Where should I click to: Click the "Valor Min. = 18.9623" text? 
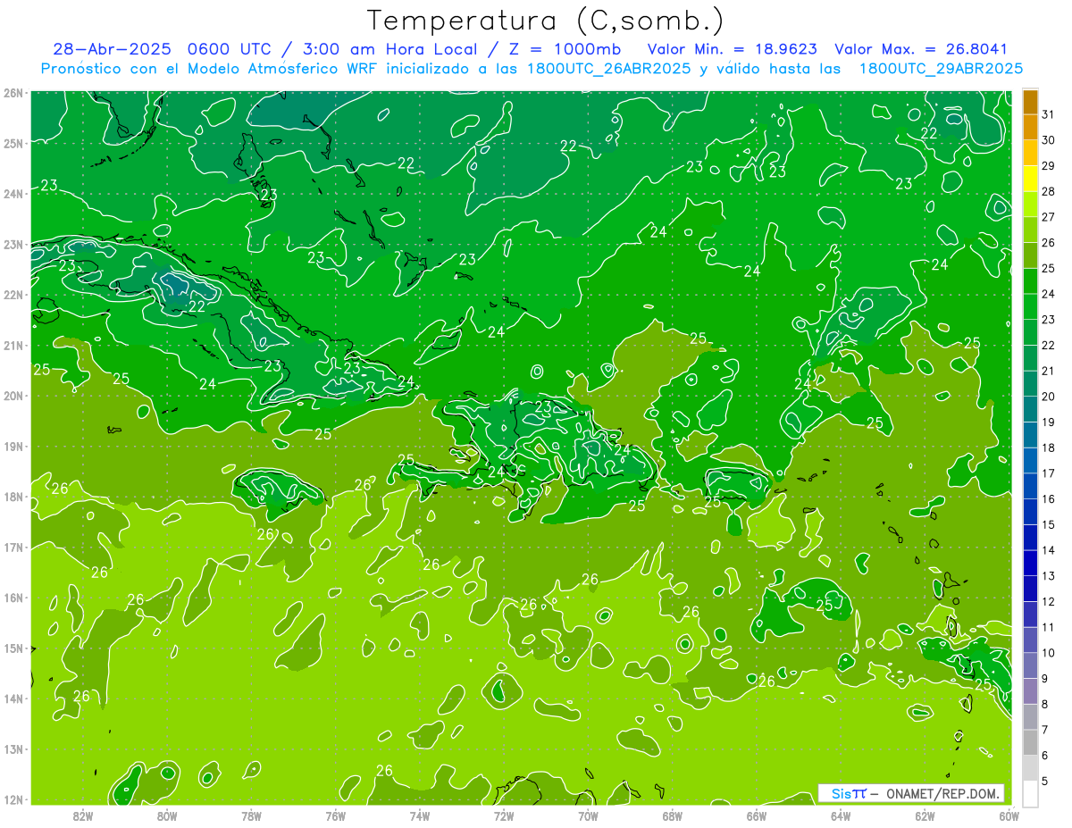click(734, 49)
